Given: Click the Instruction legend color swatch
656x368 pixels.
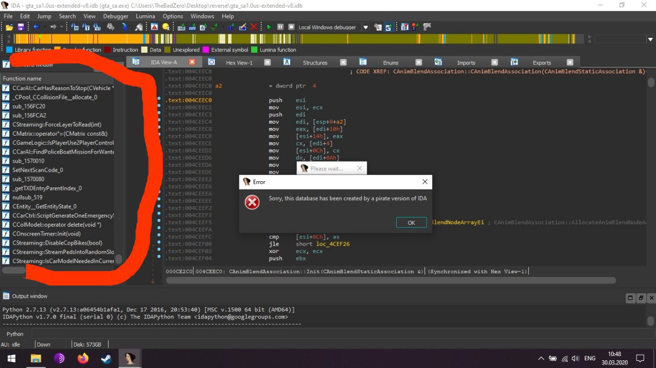Looking at the screenshot, I should point(107,50).
